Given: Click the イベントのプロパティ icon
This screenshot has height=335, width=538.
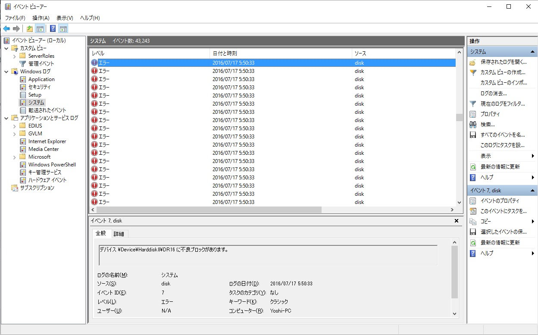Looking at the screenshot, I should [472, 201].
